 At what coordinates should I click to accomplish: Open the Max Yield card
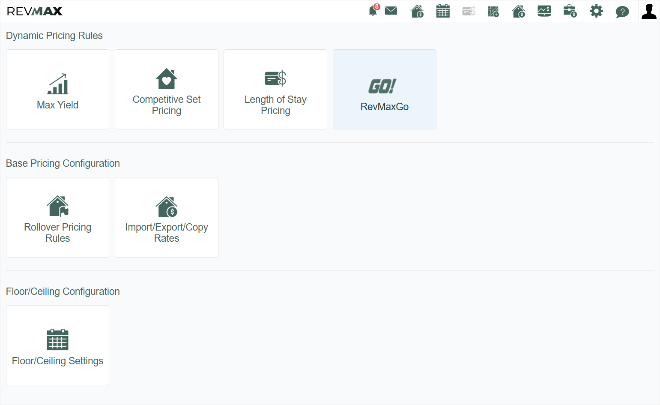click(x=58, y=89)
